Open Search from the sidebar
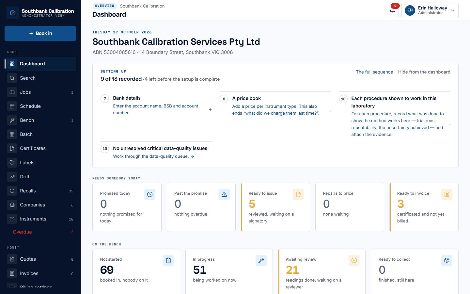The height and width of the screenshot is (294, 470). click(40, 78)
